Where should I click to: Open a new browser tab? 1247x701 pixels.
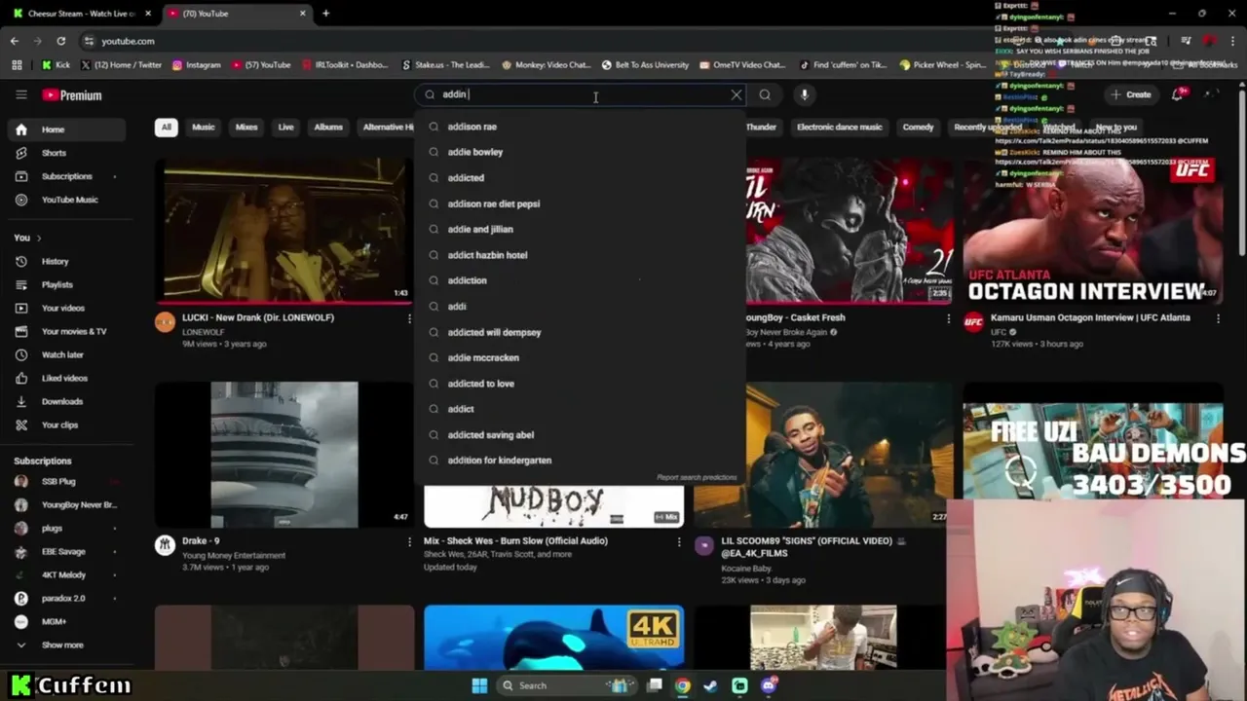tap(325, 14)
